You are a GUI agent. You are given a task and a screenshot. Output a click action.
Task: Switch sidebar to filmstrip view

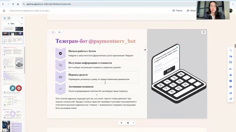tap(5, 18)
